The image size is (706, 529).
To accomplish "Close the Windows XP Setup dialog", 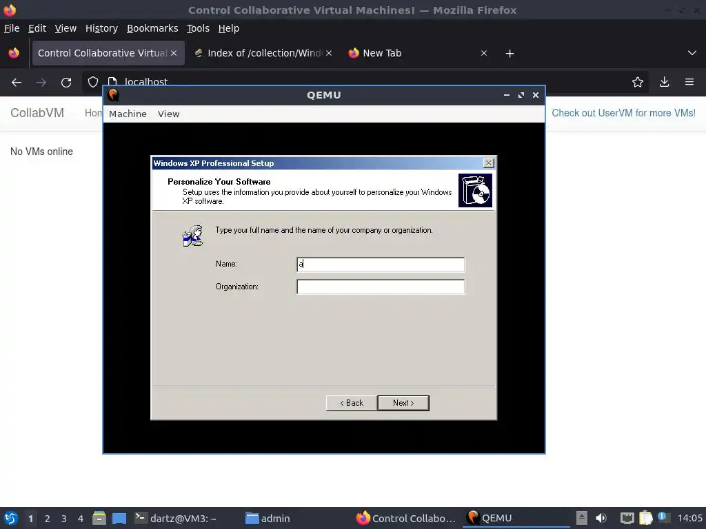I will [489, 163].
